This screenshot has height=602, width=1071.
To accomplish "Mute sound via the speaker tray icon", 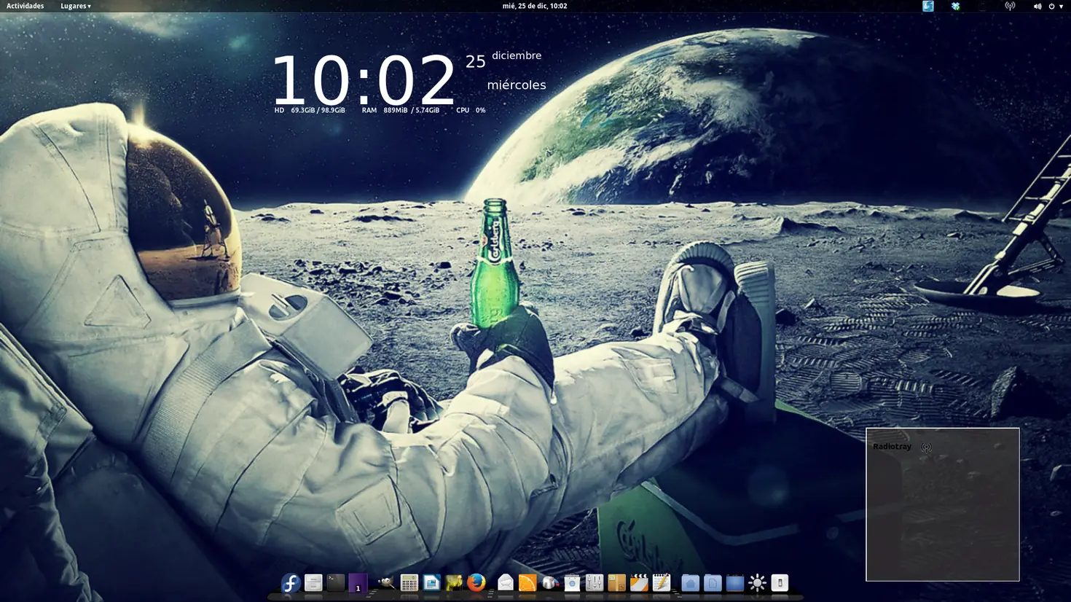I will [x=1037, y=6].
